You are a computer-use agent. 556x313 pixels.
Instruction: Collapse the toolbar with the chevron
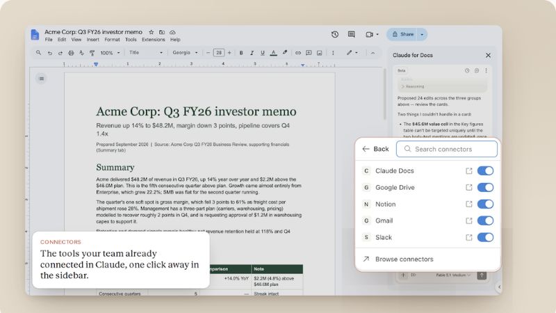[373, 53]
